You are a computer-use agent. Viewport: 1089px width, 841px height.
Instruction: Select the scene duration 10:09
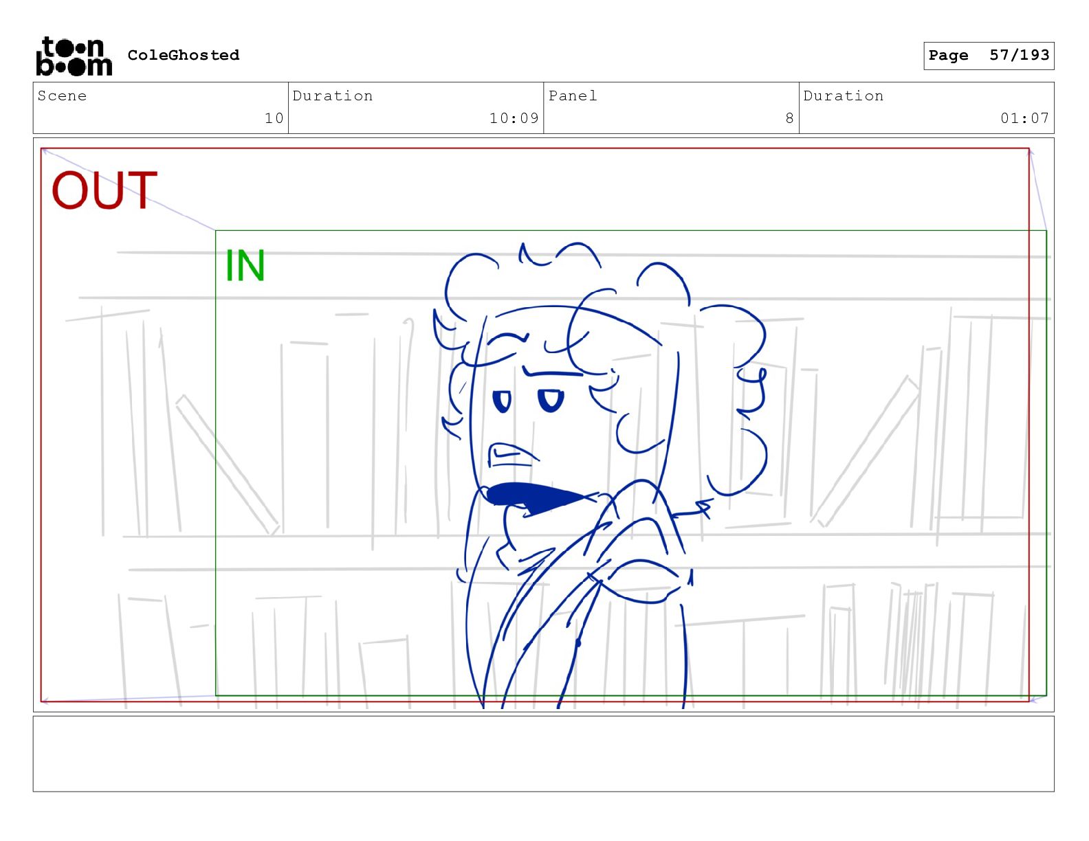coord(514,118)
